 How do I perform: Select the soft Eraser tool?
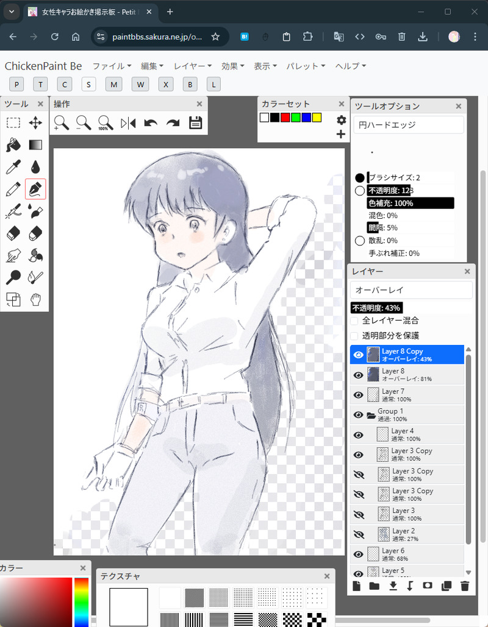click(x=35, y=233)
